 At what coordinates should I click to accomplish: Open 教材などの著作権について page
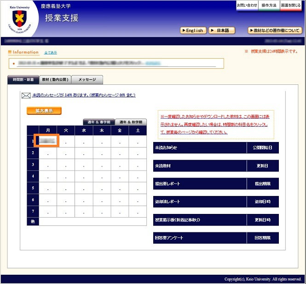tap(275, 30)
